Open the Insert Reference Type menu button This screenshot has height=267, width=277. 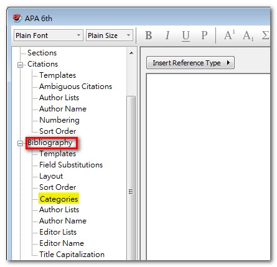click(x=190, y=63)
